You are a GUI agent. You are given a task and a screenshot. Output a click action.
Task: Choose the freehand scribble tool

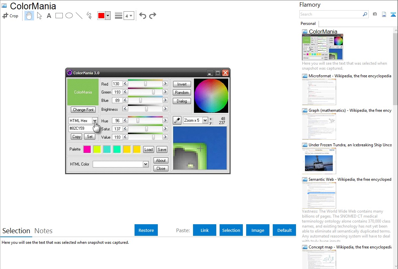(89, 16)
